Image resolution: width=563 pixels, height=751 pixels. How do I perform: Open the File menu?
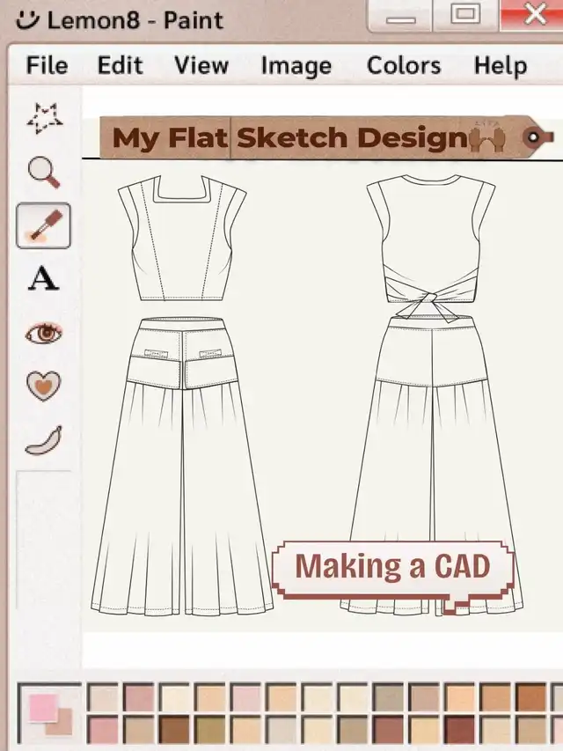[x=47, y=65]
